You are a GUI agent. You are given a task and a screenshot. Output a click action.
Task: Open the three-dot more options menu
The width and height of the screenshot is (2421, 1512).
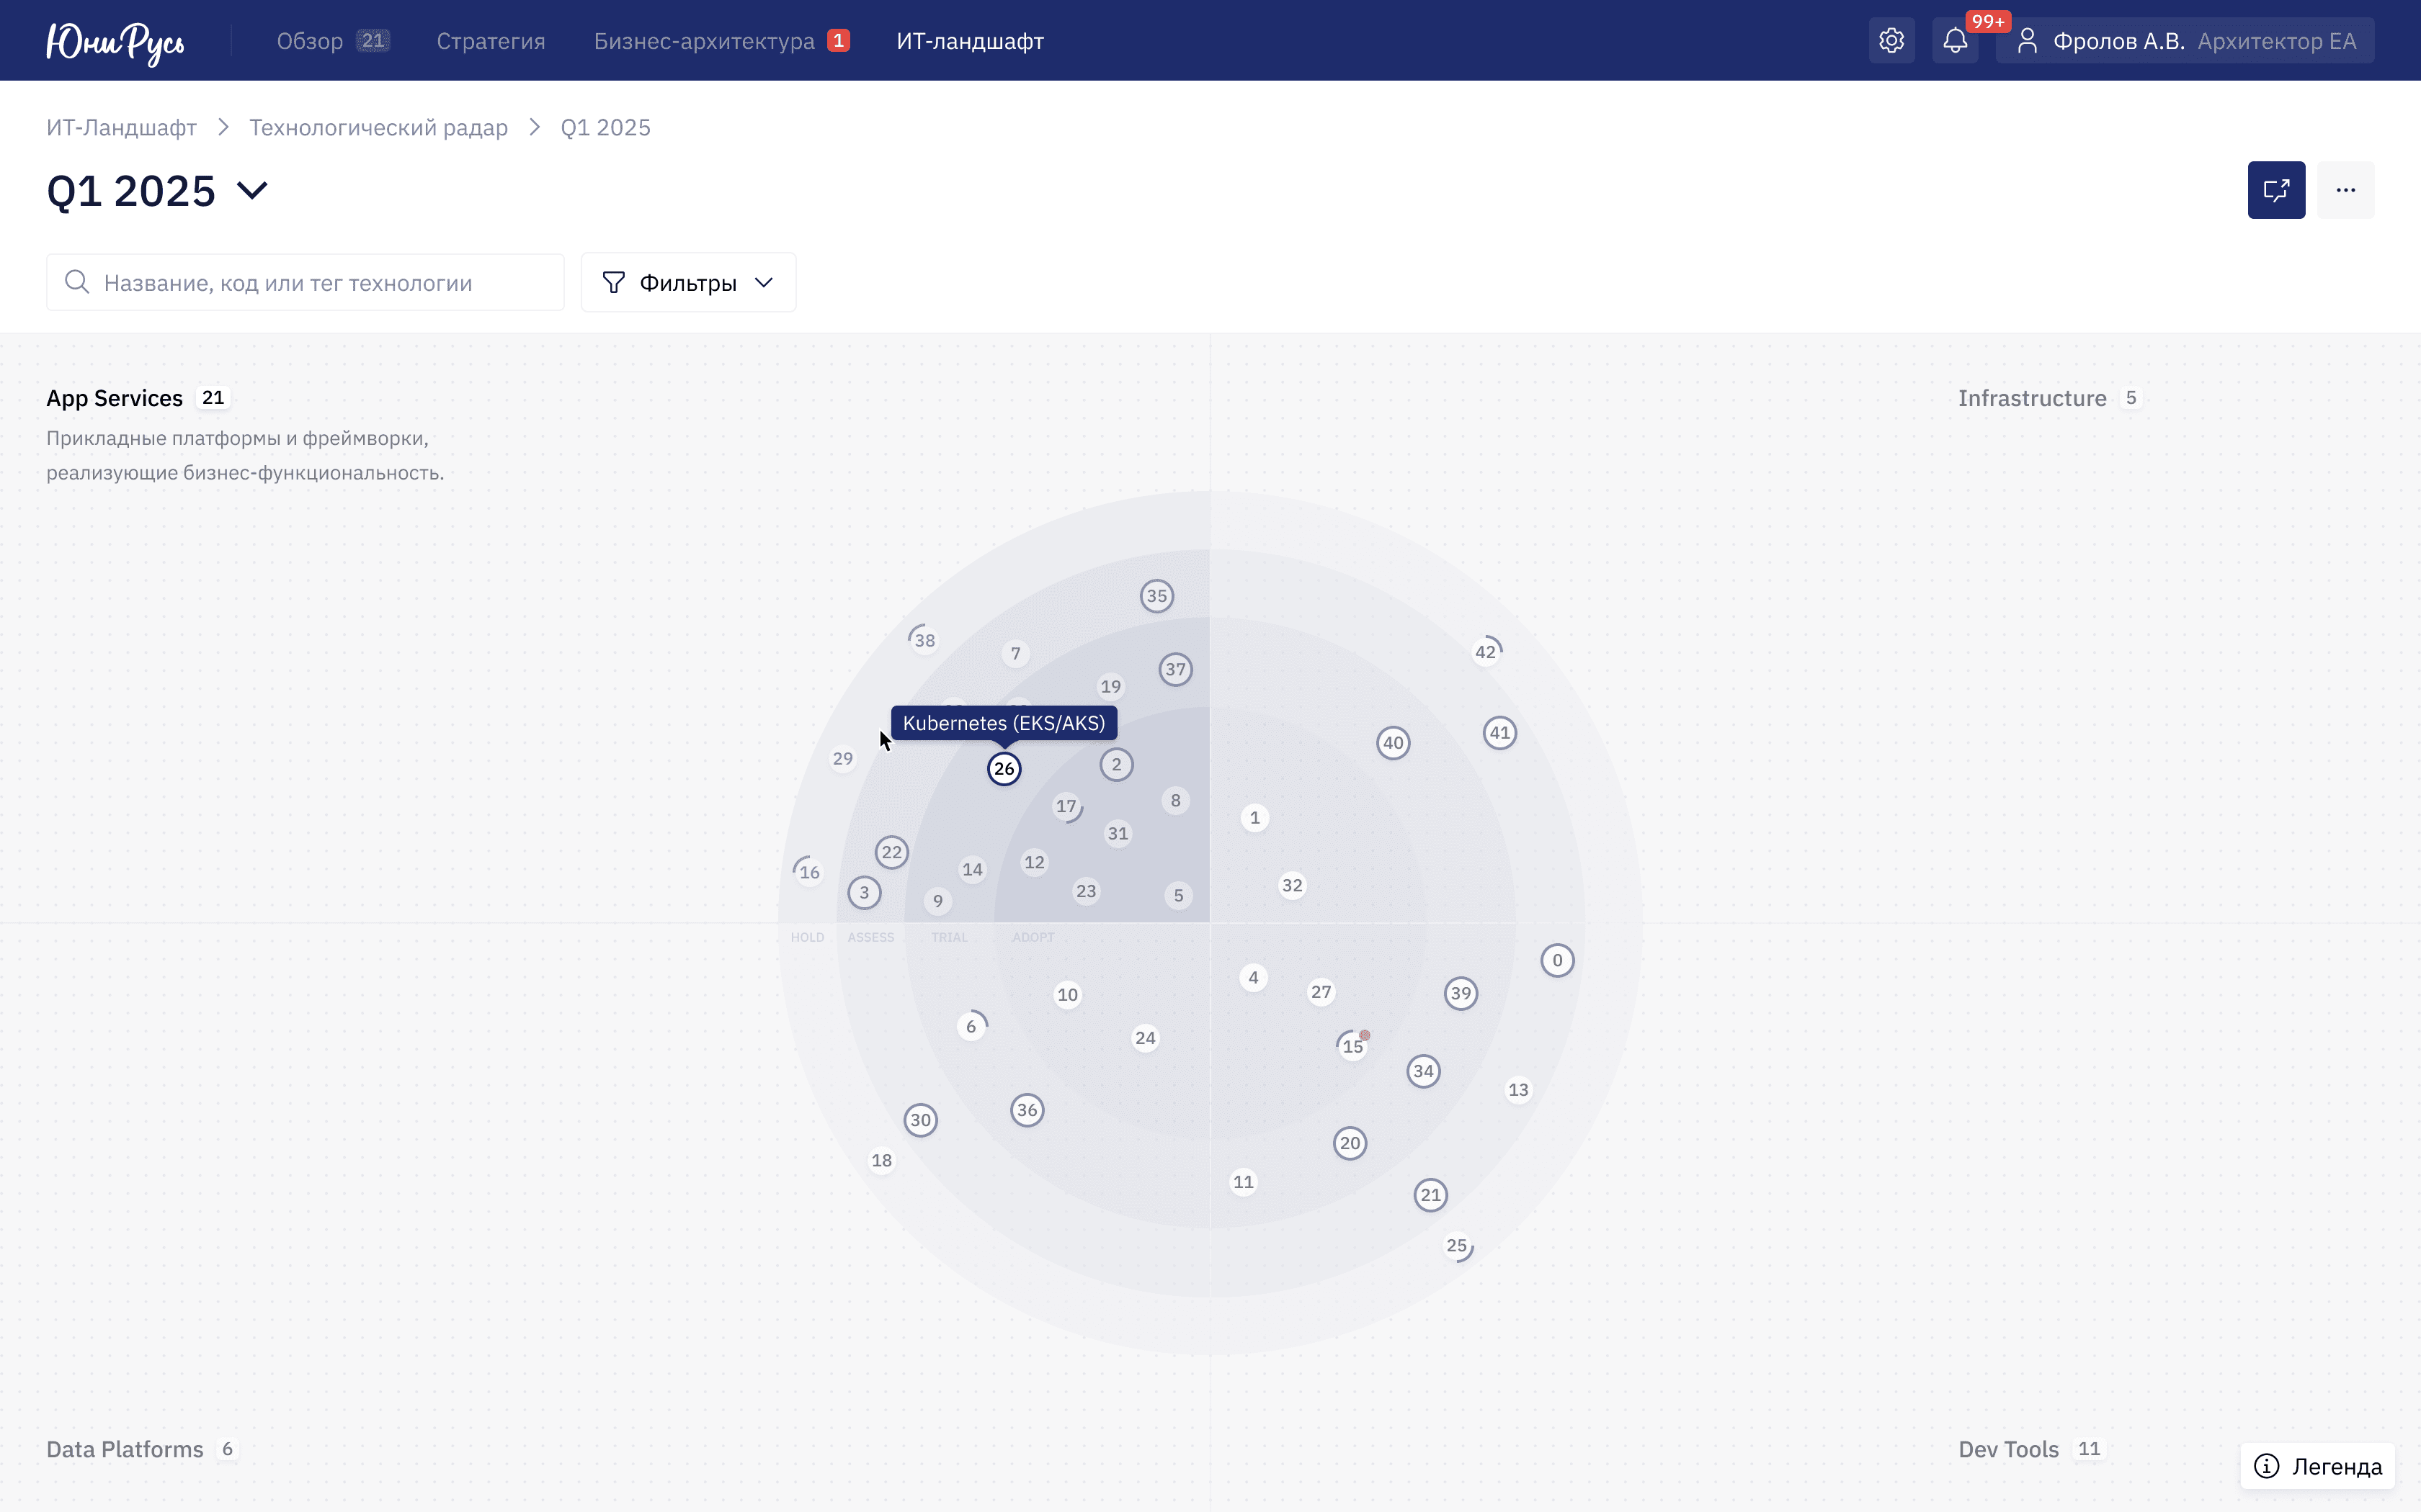click(x=2345, y=190)
